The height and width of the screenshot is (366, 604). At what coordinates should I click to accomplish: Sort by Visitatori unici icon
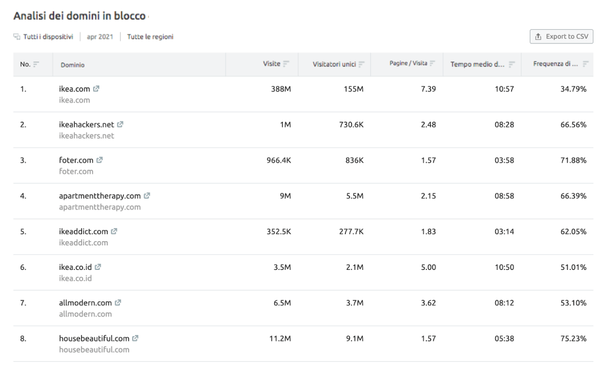361,64
